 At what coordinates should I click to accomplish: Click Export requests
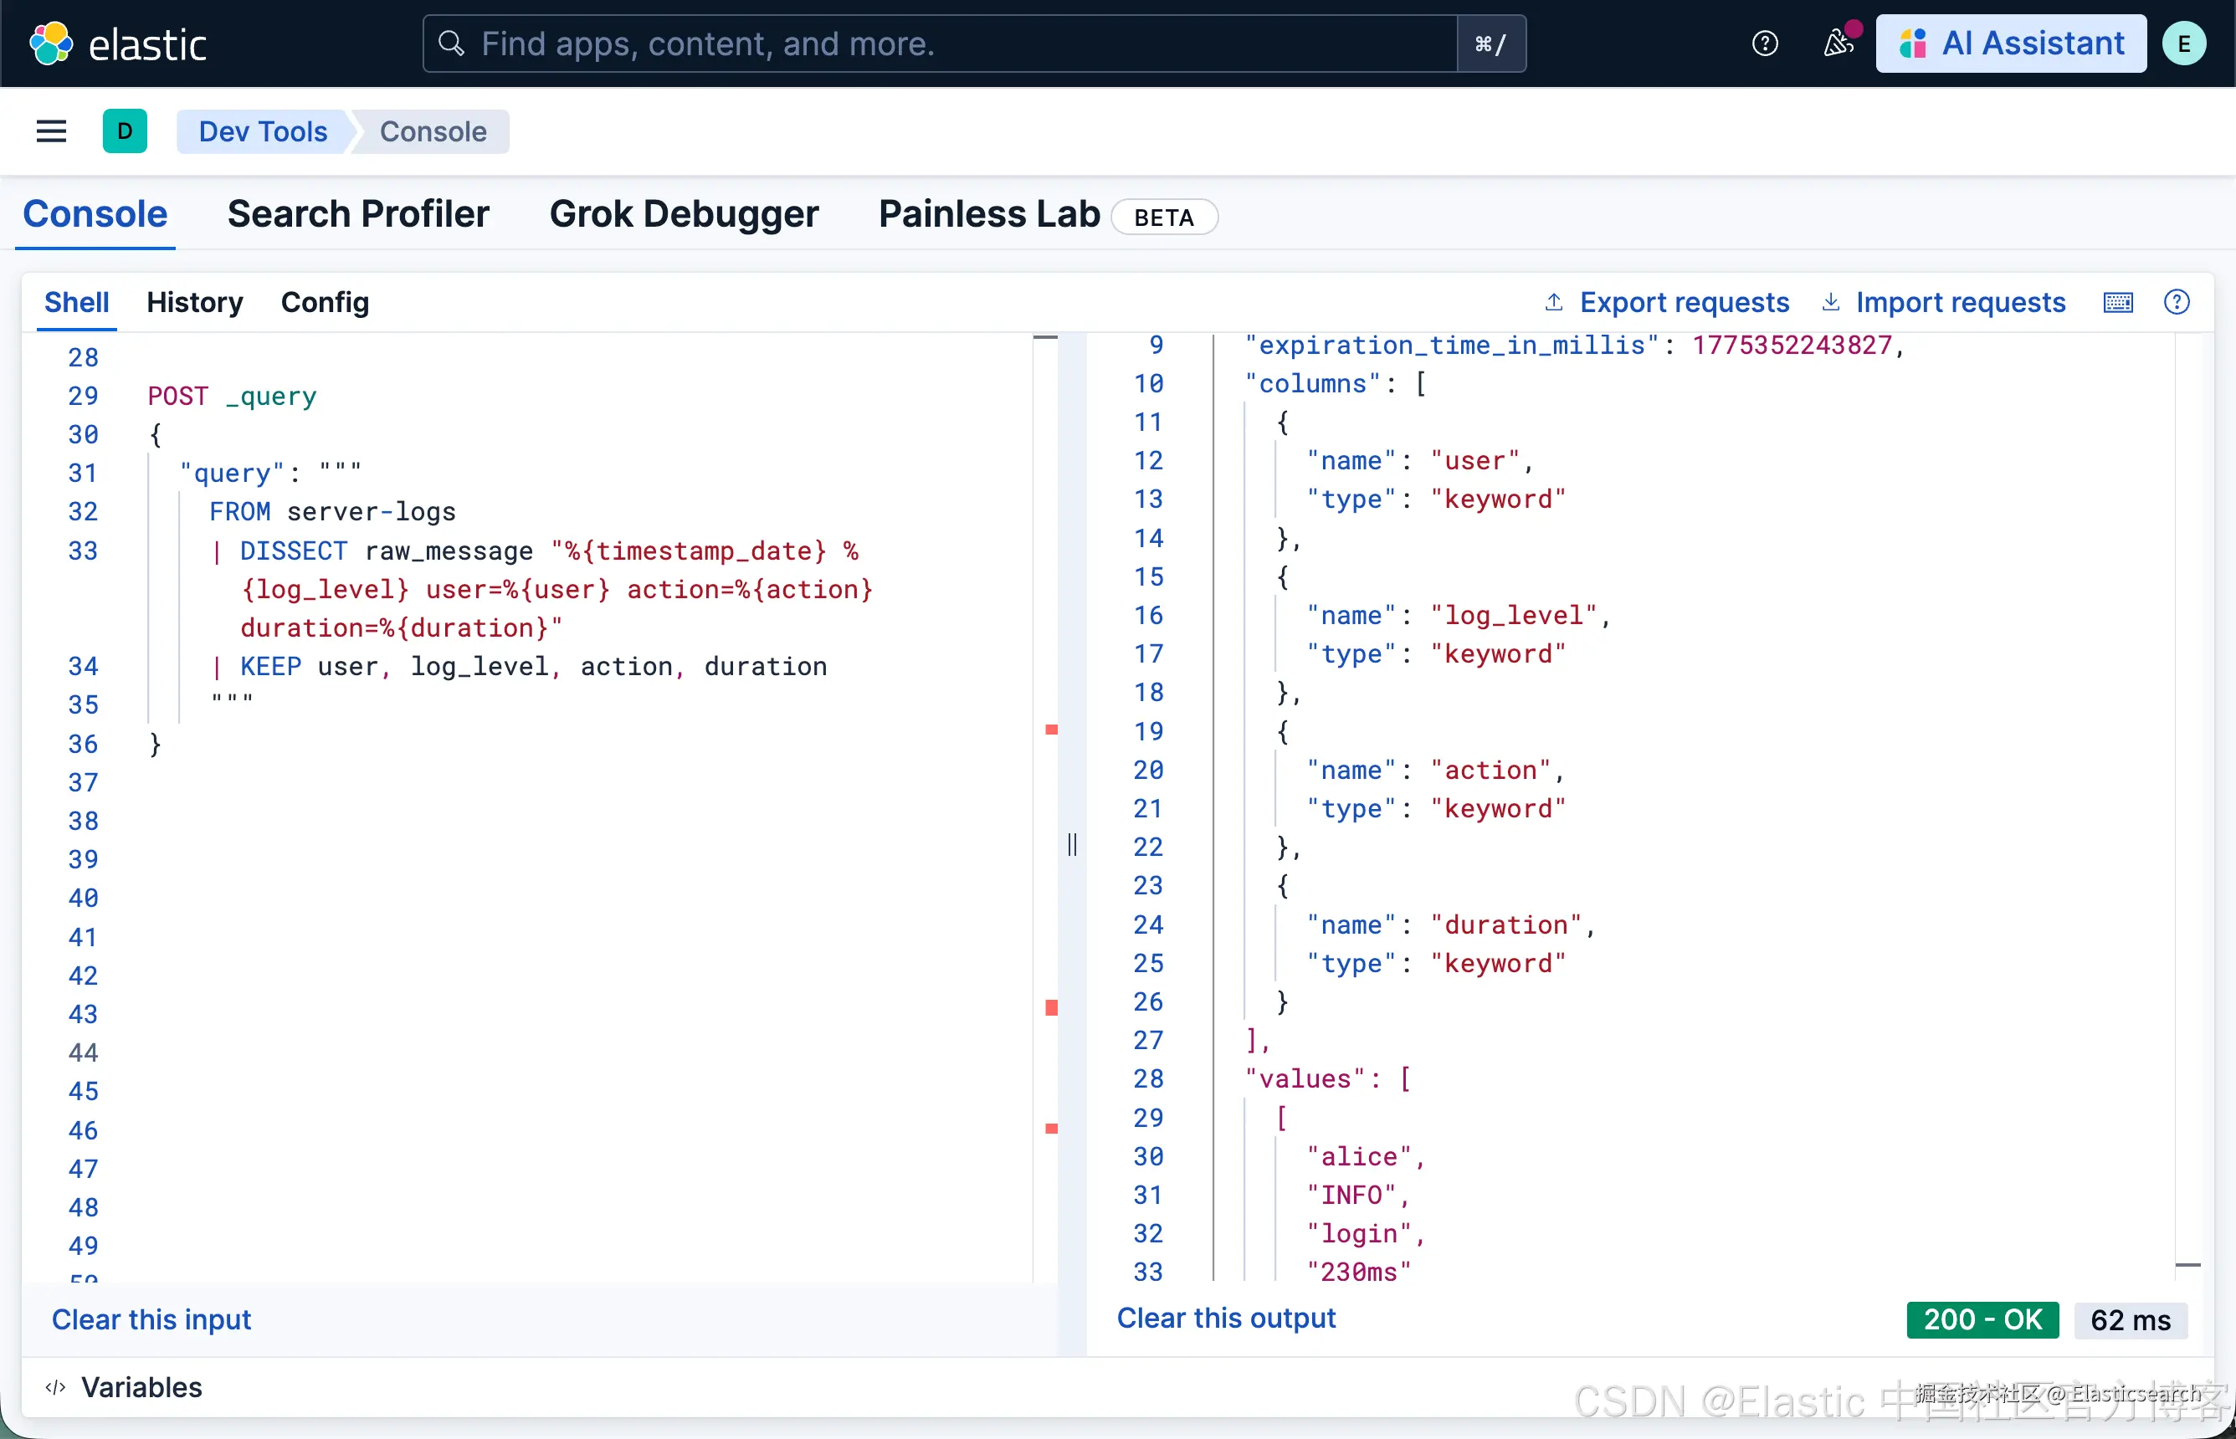(x=1667, y=303)
